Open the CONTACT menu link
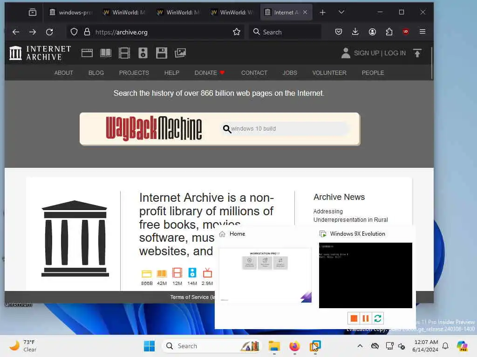The width and height of the screenshot is (477, 357). 254,73
